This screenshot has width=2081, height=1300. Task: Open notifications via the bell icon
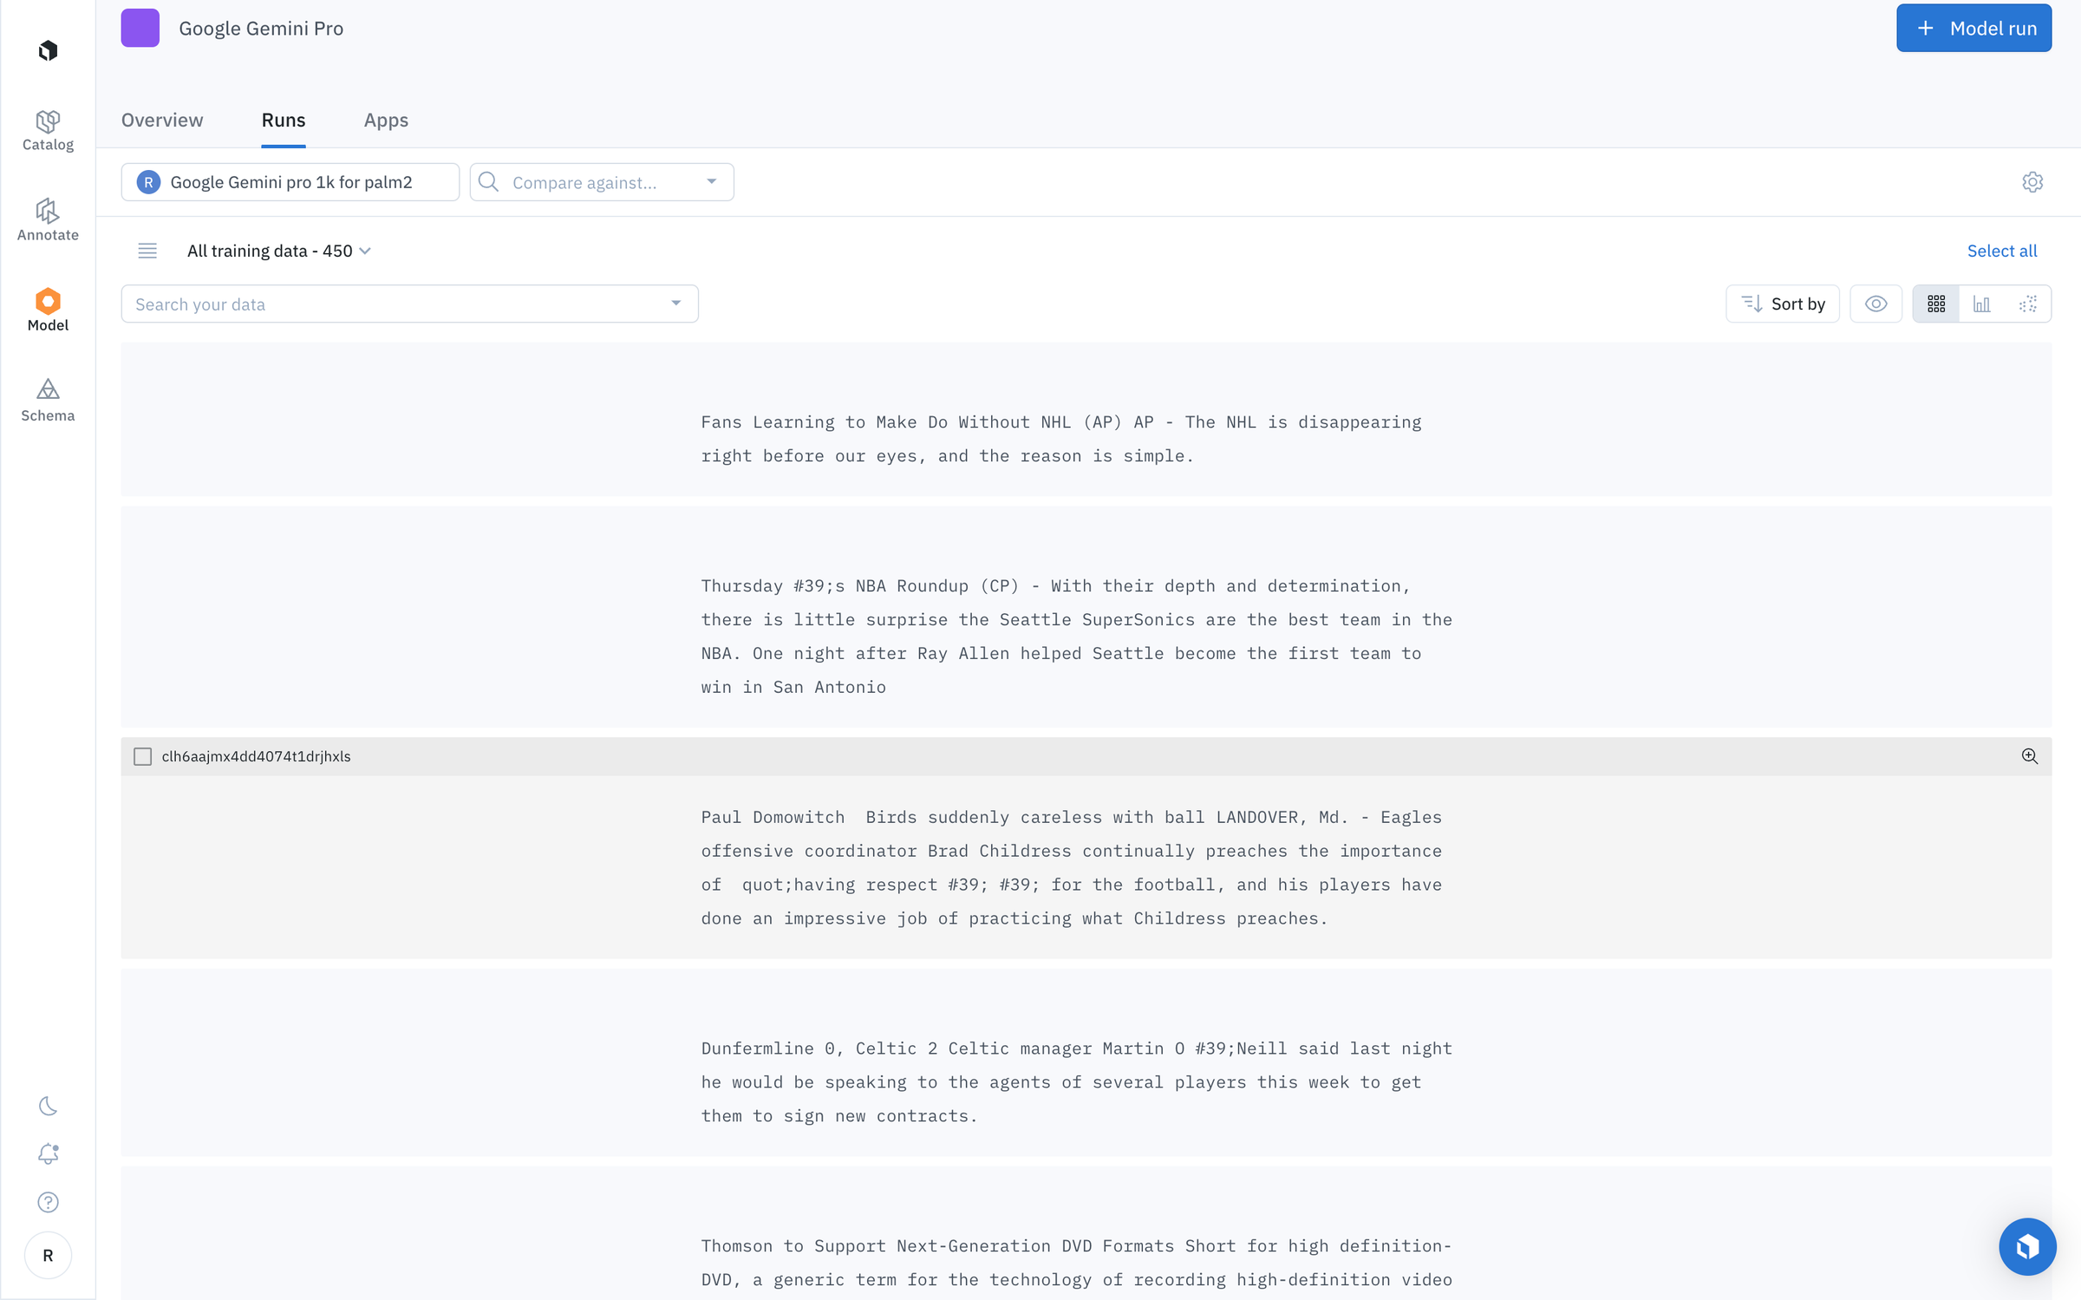[x=48, y=1154]
